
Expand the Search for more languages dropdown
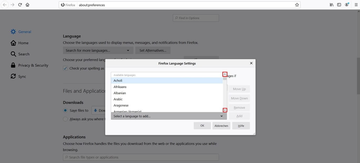(98, 50)
